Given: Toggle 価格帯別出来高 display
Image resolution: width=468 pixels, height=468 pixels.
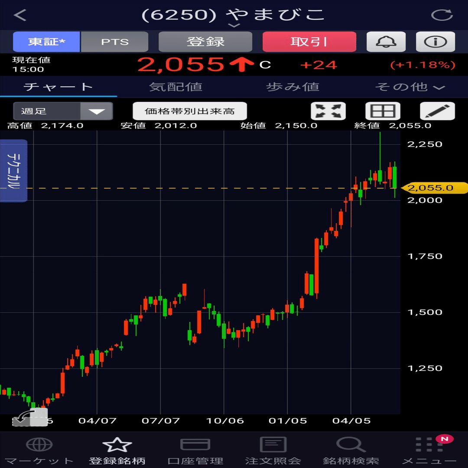Looking at the screenshot, I should (190, 111).
